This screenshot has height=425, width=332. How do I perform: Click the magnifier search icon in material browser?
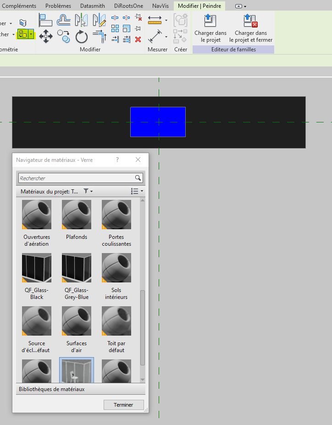point(138,178)
